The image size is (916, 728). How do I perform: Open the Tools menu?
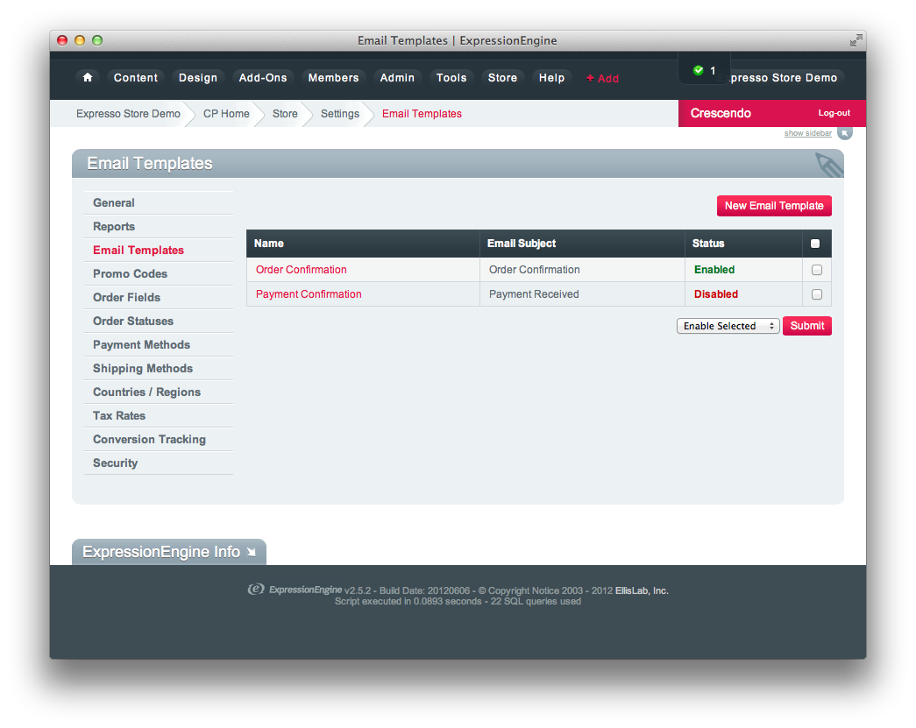pyautogui.click(x=451, y=78)
